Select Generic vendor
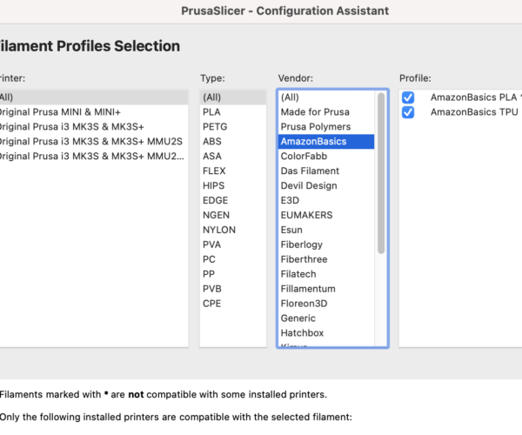Viewport: 522px width, 435px height. click(326, 318)
